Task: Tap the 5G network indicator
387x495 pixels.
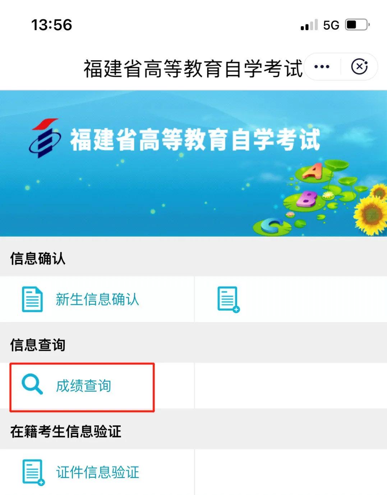Action: (331, 25)
